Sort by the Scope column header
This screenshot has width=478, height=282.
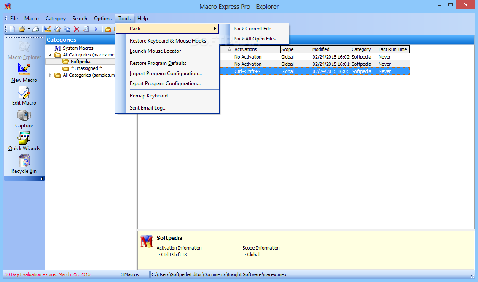click(296, 49)
